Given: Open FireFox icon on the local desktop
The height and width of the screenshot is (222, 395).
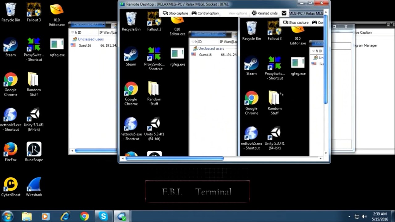Looking at the screenshot, I should pyautogui.click(x=10, y=152).
